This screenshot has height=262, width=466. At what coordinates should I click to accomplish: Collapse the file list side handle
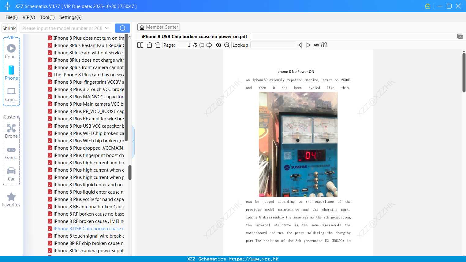[133, 141]
